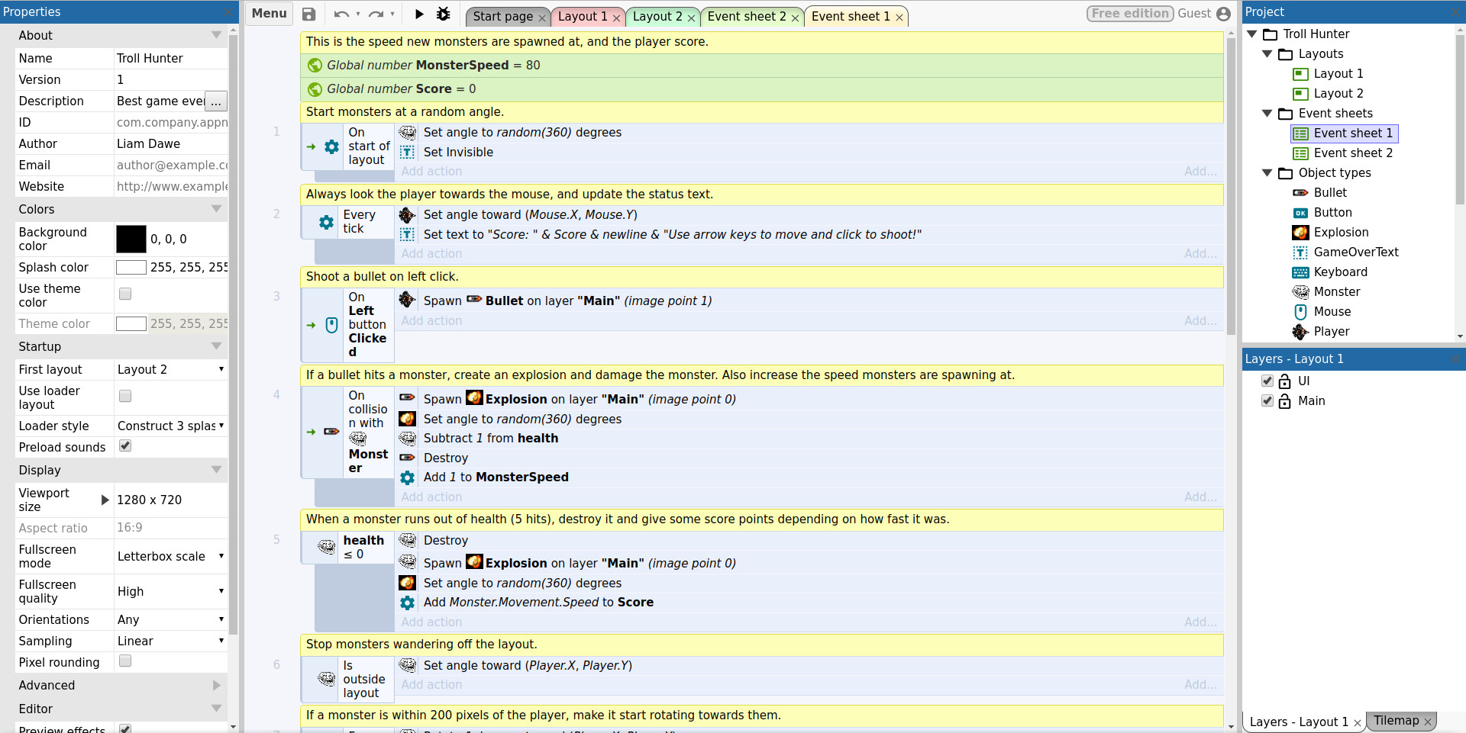The width and height of the screenshot is (1466, 733).
Task: Open the Guest account icon
Action: (x=1223, y=14)
